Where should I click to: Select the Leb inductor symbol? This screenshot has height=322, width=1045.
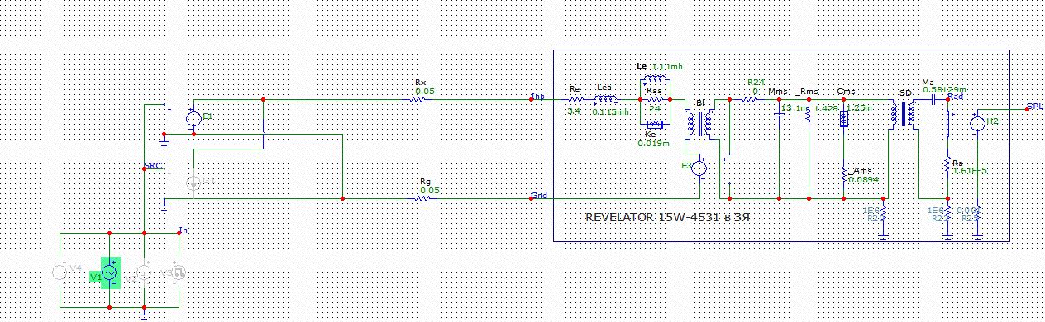coord(606,99)
